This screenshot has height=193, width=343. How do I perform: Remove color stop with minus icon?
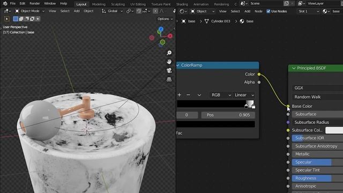point(188,95)
